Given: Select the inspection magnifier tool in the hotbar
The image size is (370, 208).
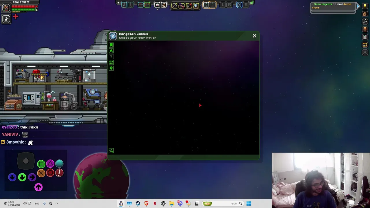Looking at the screenshot, I should pyautogui.click(x=196, y=5).
